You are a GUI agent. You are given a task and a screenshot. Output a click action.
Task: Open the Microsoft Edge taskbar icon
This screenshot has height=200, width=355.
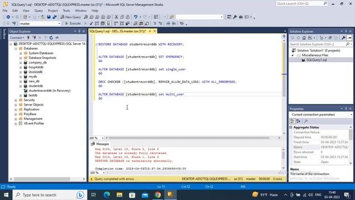point(107,195)
